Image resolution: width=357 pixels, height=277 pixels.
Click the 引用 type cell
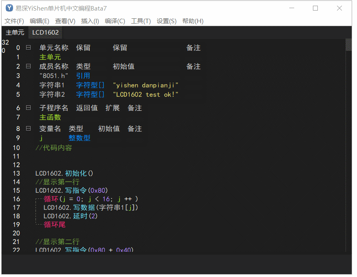tap(83, 76)
